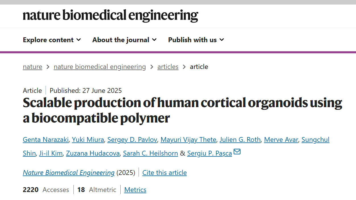Click author Yuki Miura link

tap(88, 140)
